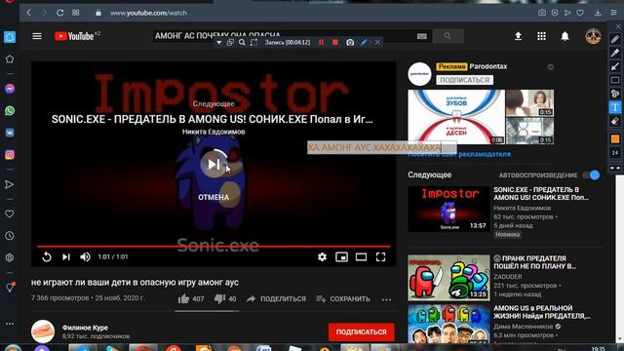Skip to next video in player controls

click(66, 257)
